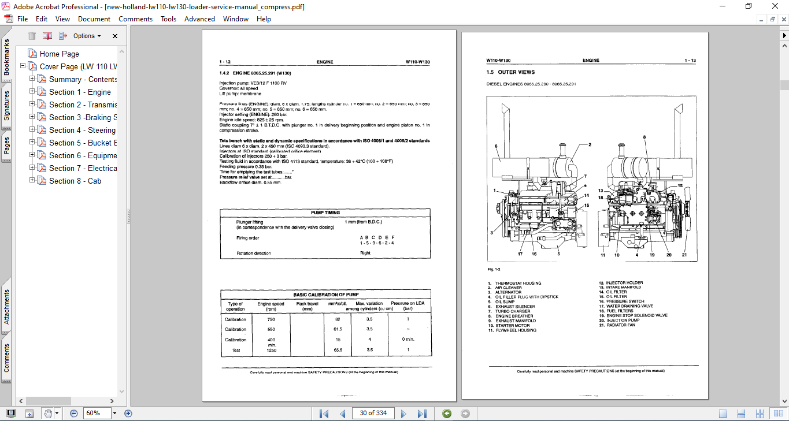Click the zoom in plus icon
The image size is (789, 421).
click(128, 413)
